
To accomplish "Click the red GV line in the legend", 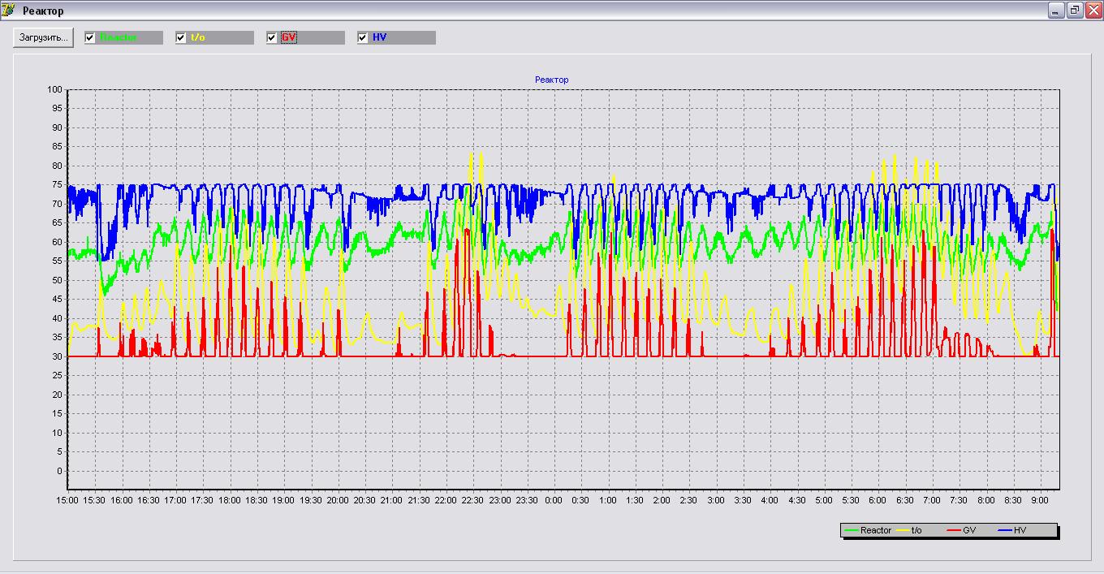I will 954,530.
